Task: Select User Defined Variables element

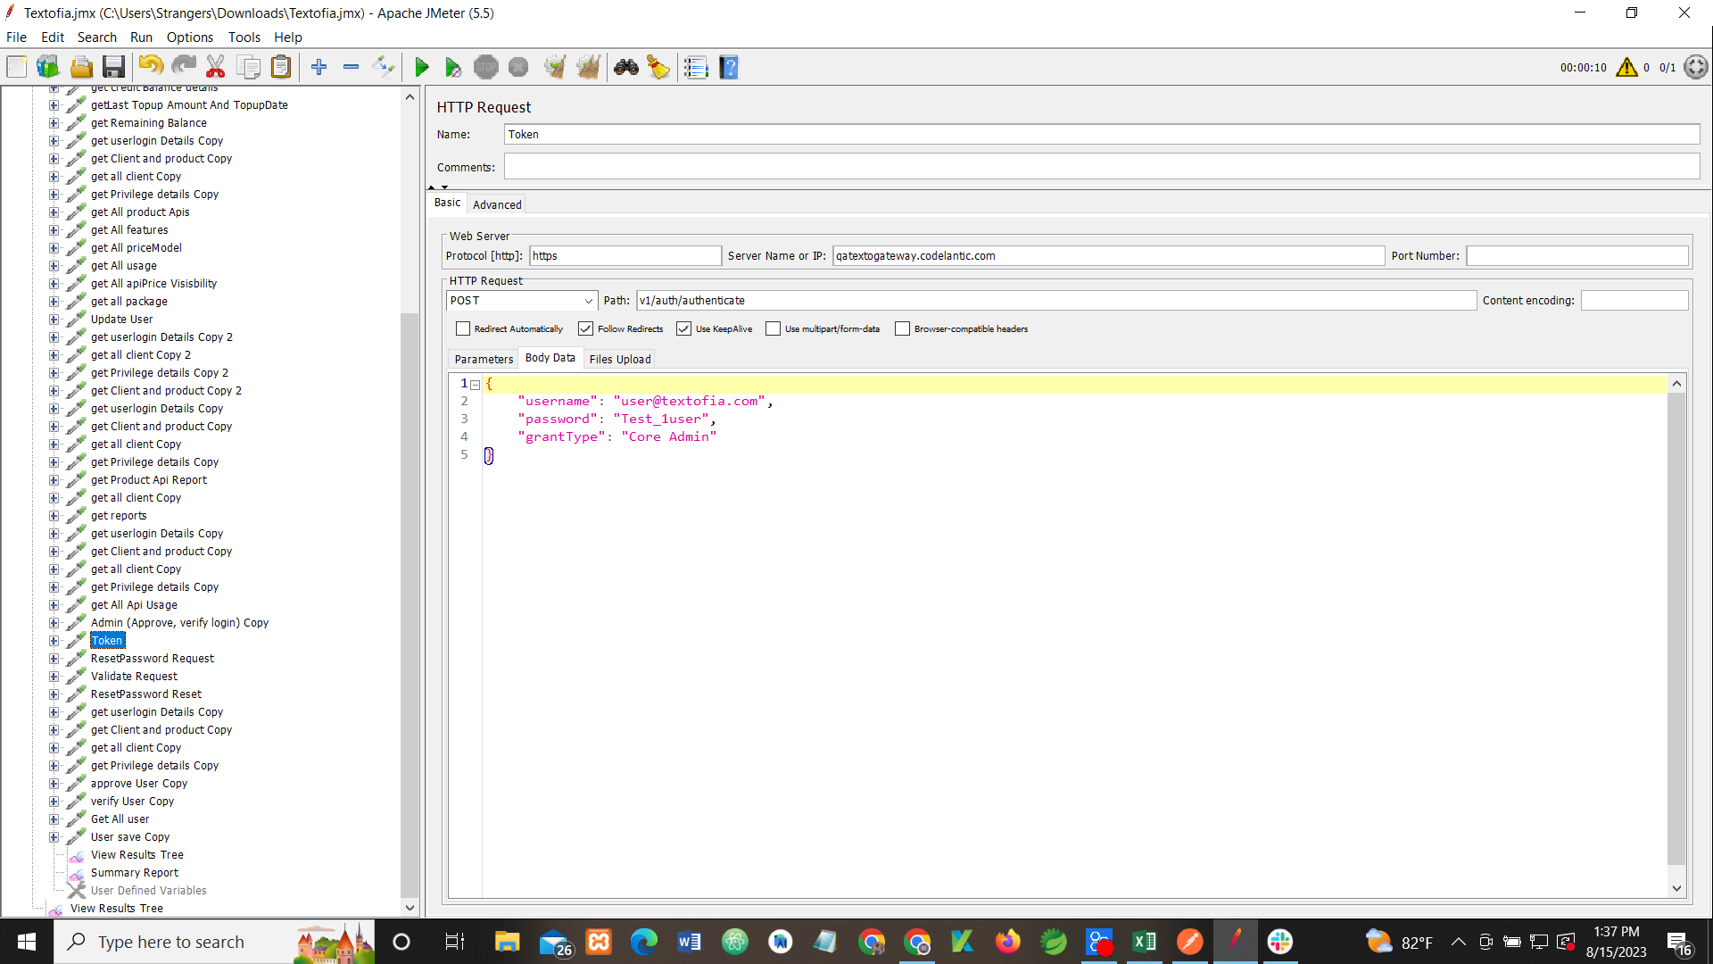Action: tap(148, 891)
